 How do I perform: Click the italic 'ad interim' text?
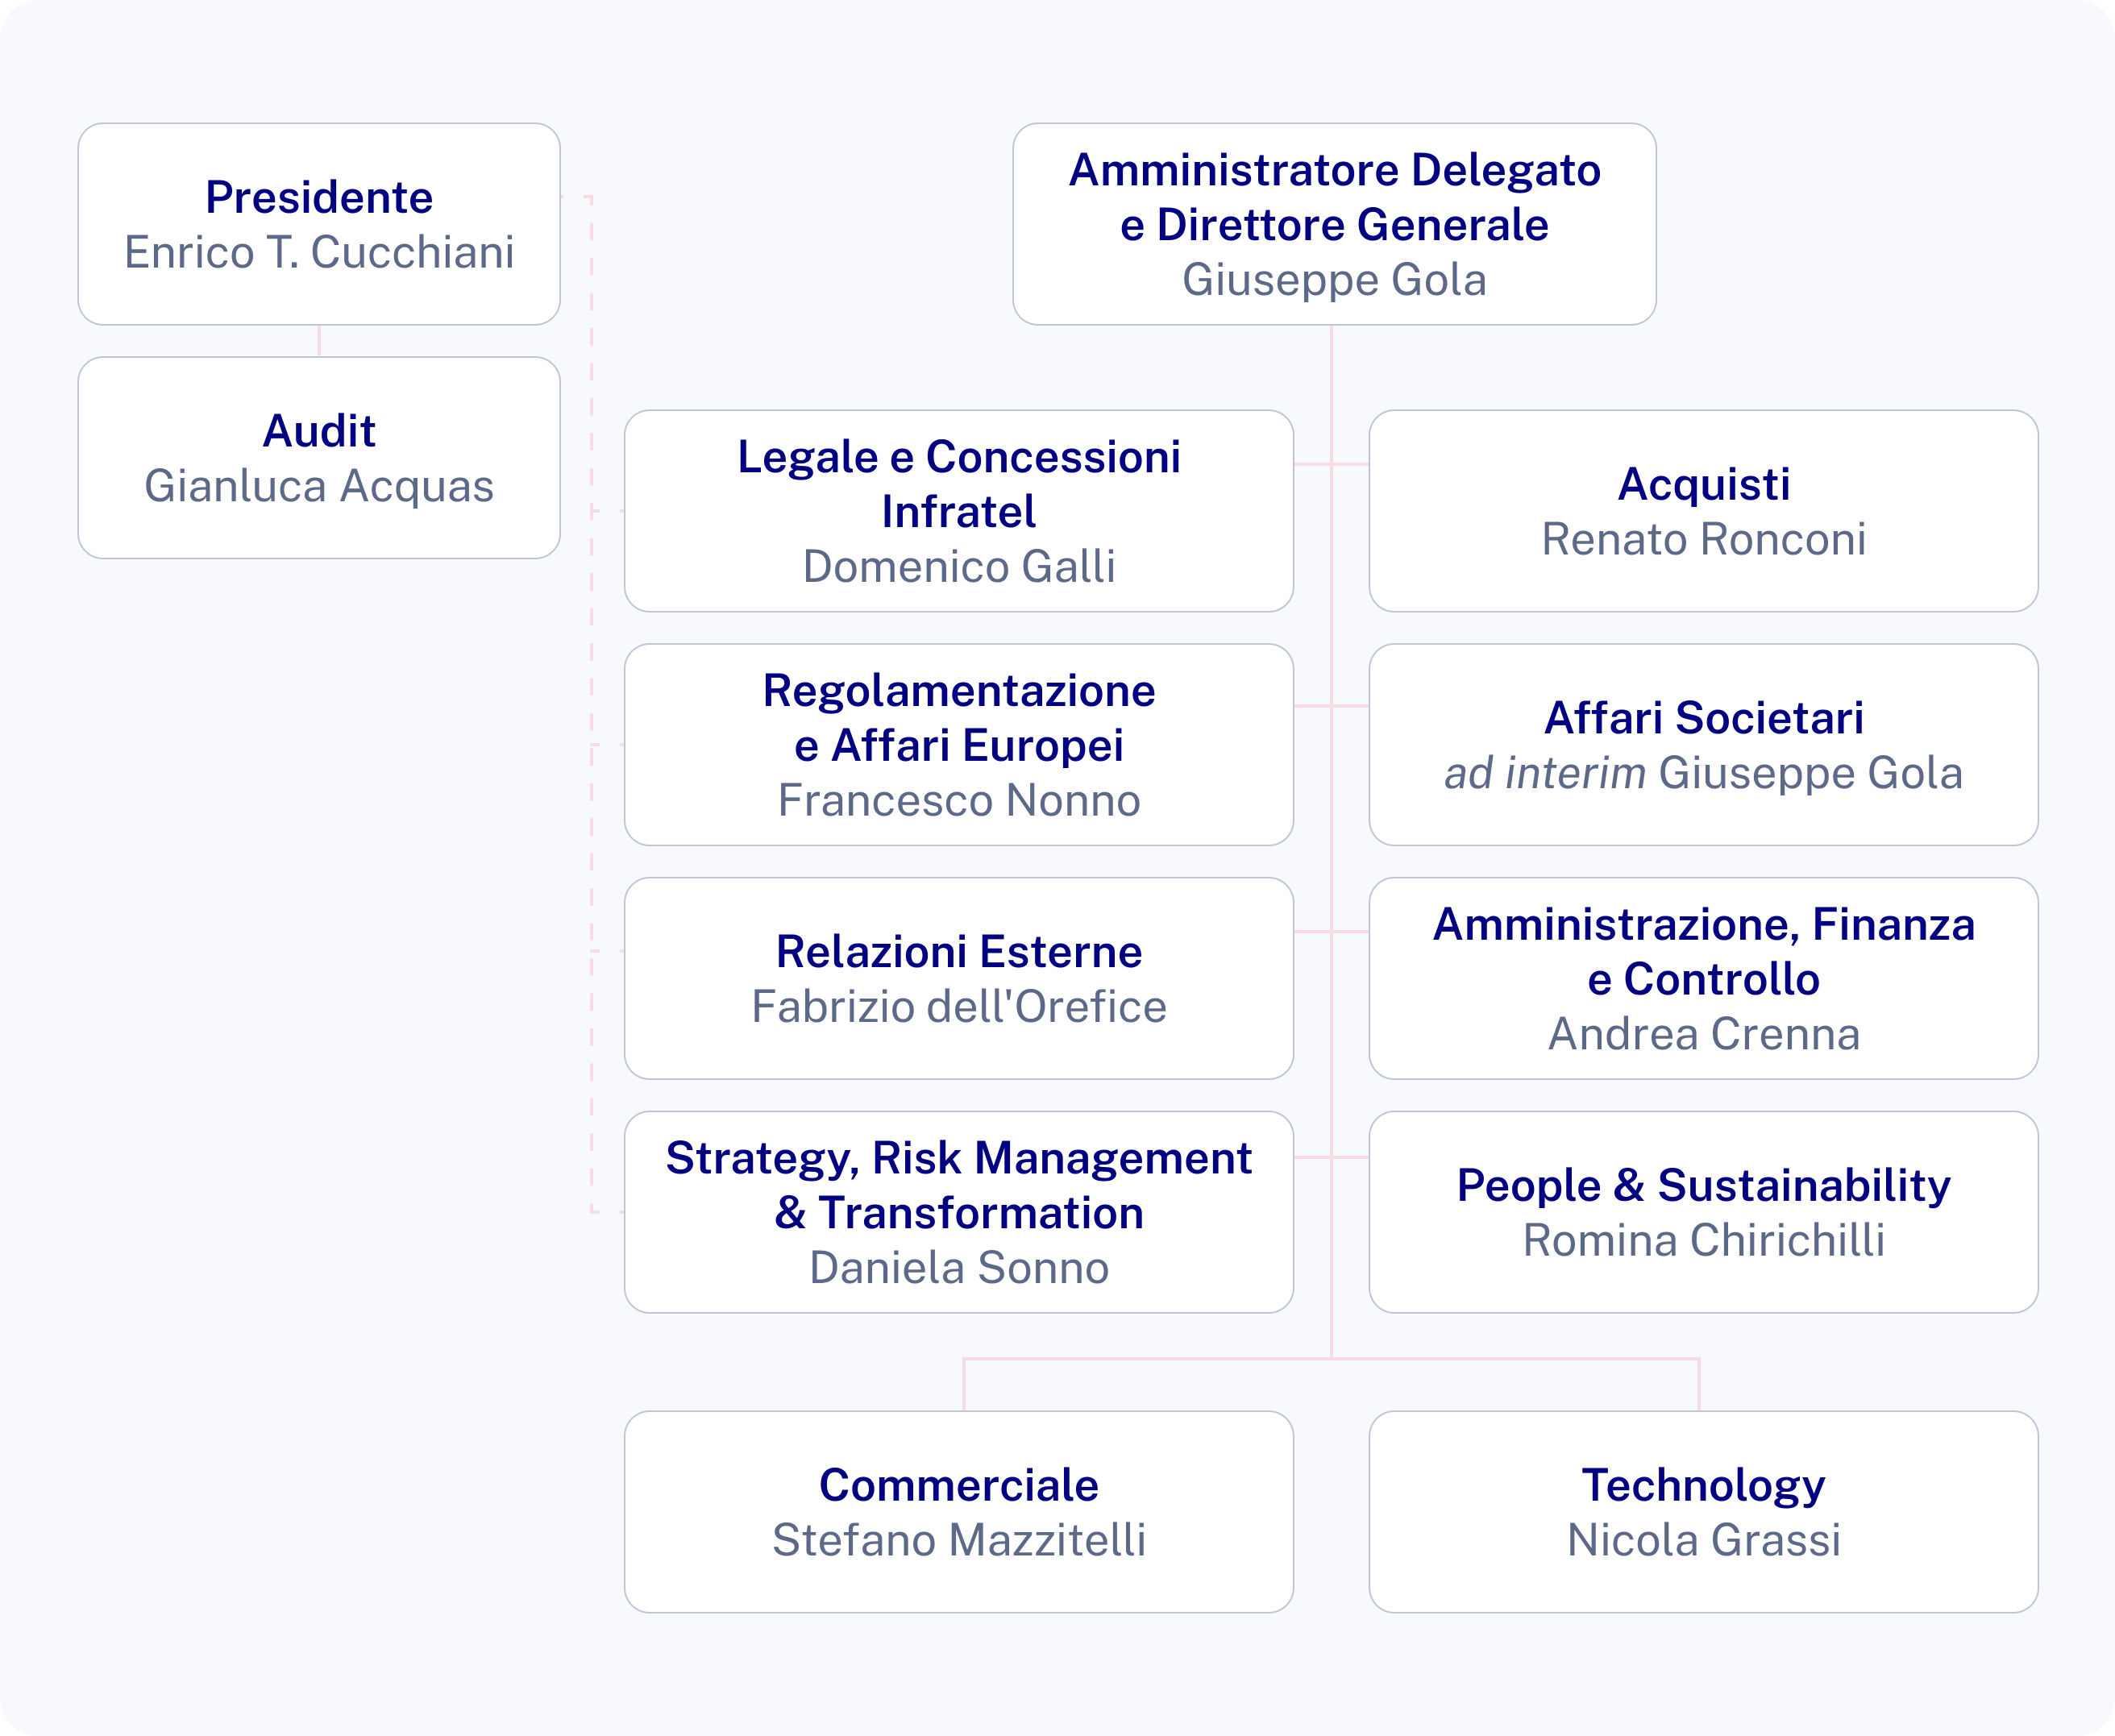click(1544, 774)
